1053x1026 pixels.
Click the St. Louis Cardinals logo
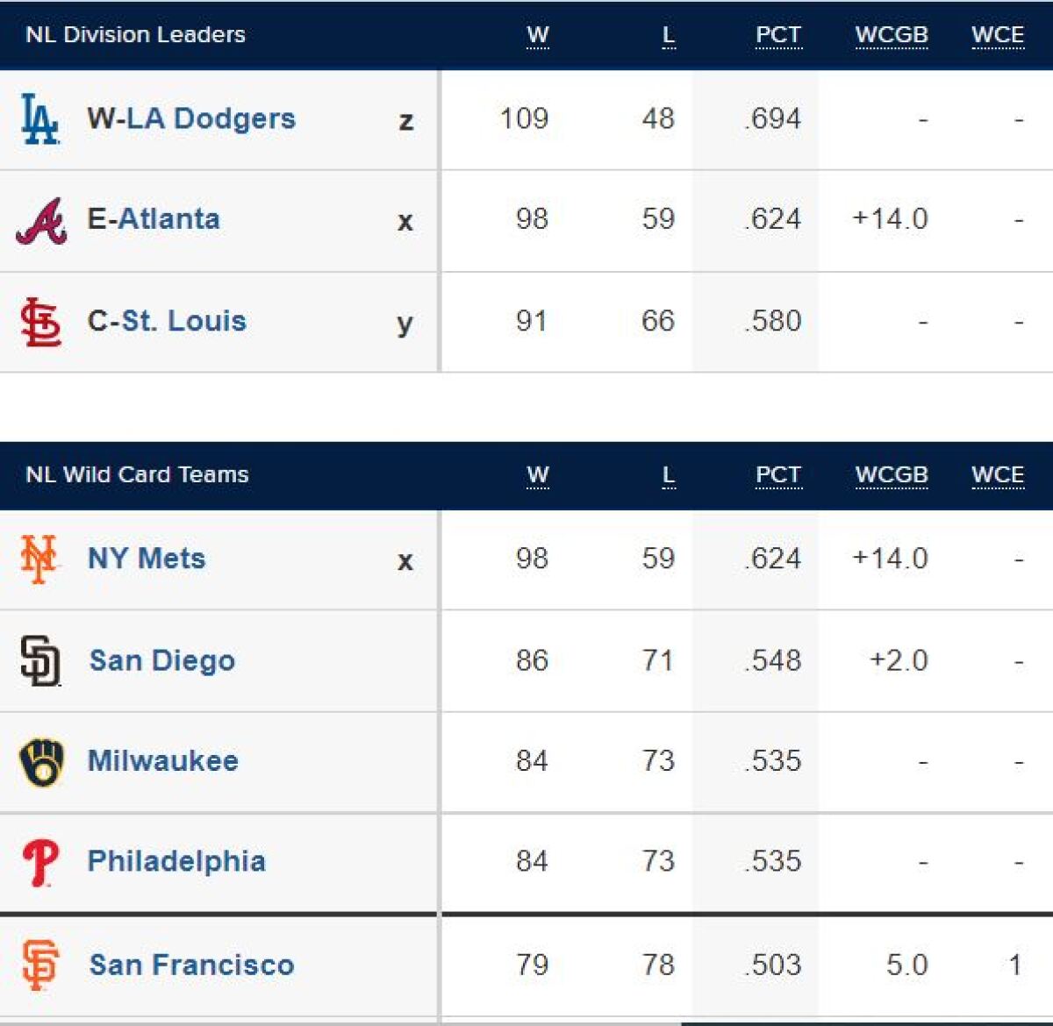(x=40, y=322)
